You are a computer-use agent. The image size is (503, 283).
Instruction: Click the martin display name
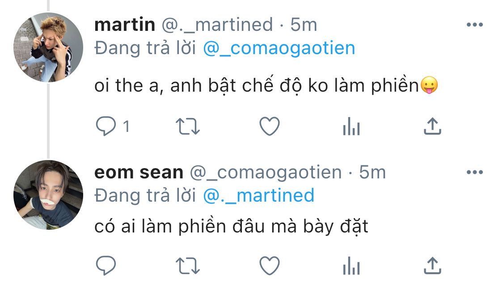(125, 25)
